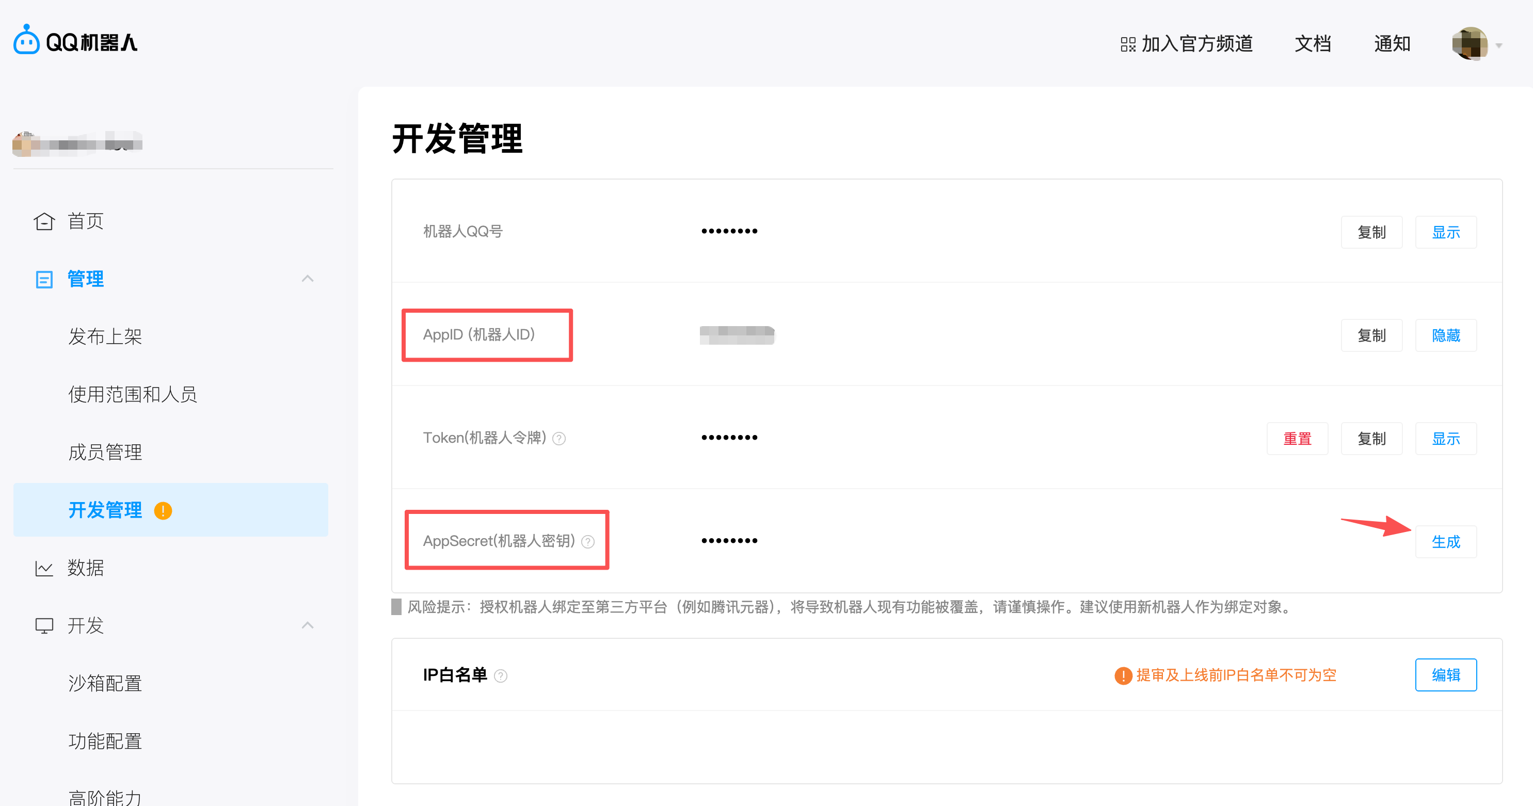
Task: Click the 数据 chart icon in sidebar
Action: [44, 568]
